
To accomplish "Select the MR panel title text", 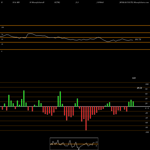I will tap(134, 78).
